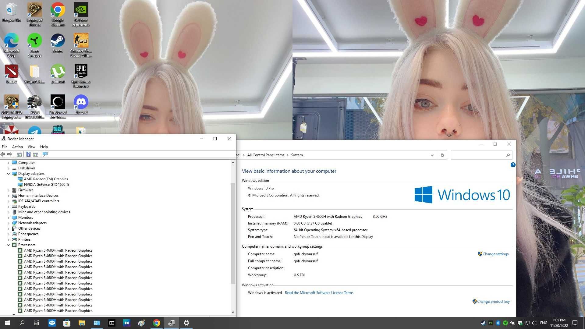Image resolution: width=585 pixels, height=329 pixels.
Task: Select the PUBG BATTLEGROUNDS desktop icon
Action: pos(35,107)
